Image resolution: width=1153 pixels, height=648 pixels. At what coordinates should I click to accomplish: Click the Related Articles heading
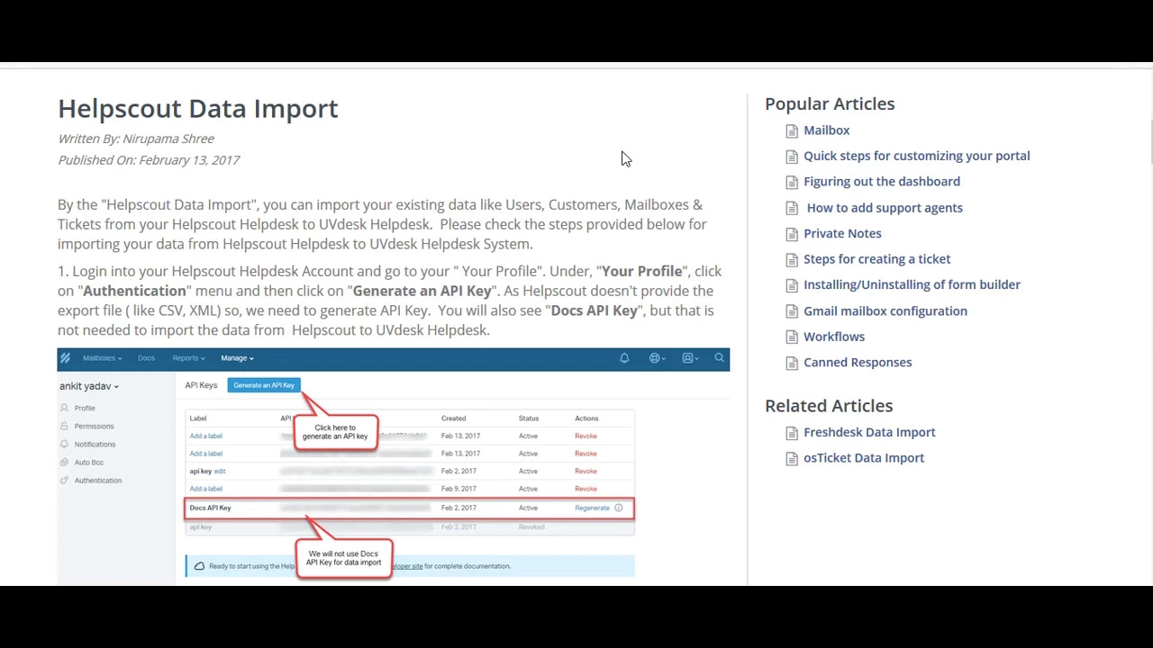click(829, 406)
